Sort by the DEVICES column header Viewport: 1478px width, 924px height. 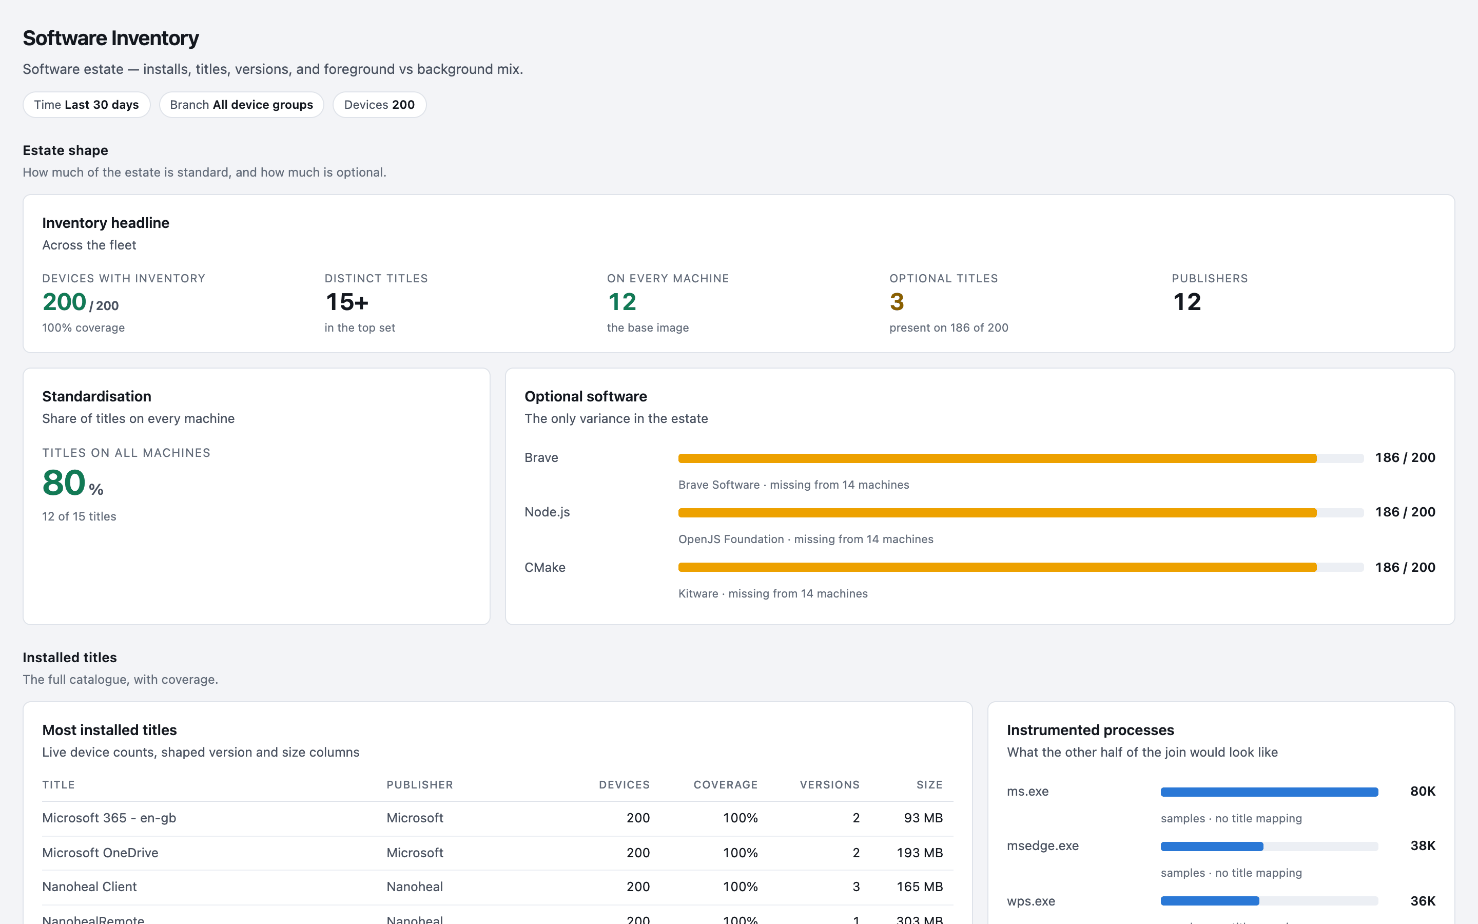coord(624,785)
